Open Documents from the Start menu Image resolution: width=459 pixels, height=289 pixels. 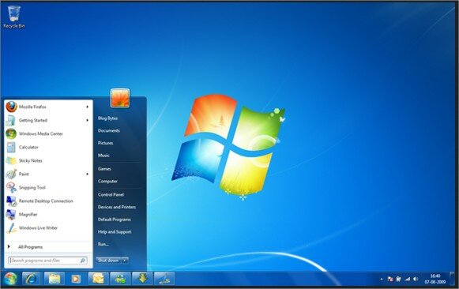point(108,131)
